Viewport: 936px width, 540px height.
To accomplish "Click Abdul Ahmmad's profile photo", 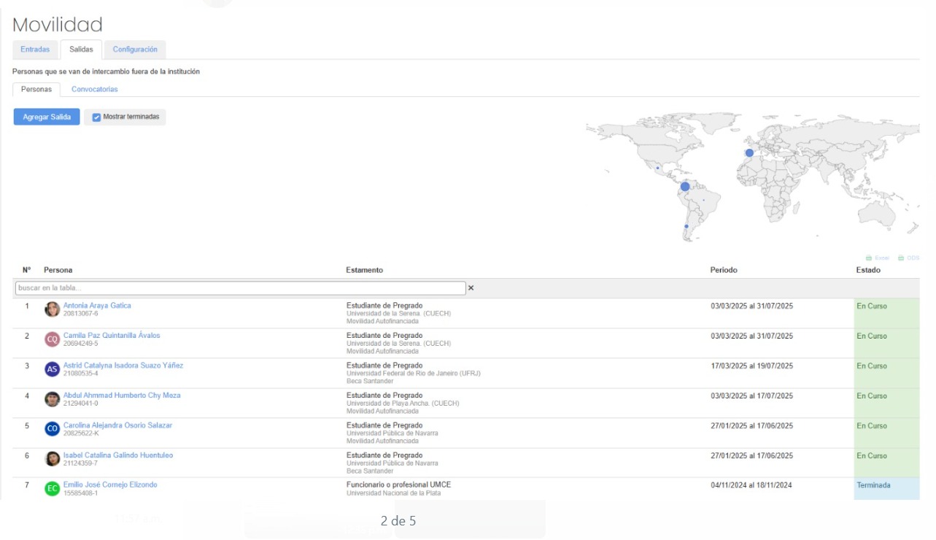I will click(52, 399).
